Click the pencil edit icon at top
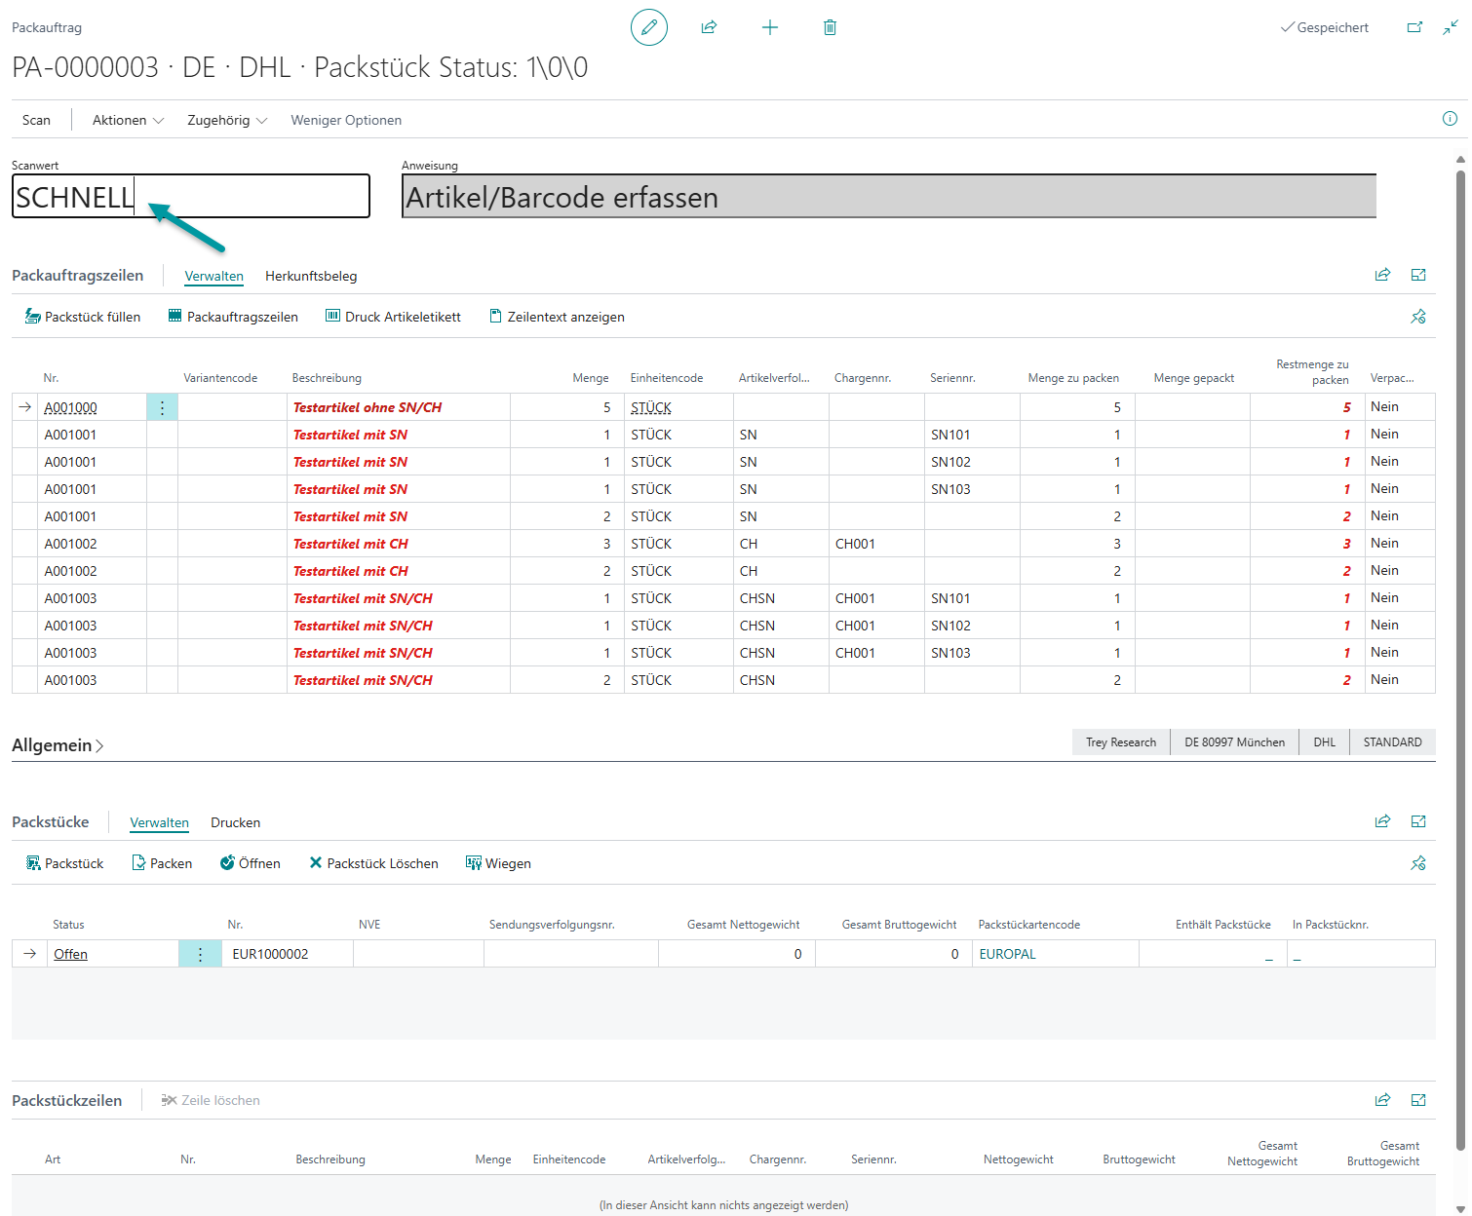The image size is (1472, 1216). pyautogui.click(x=648, y=27)
